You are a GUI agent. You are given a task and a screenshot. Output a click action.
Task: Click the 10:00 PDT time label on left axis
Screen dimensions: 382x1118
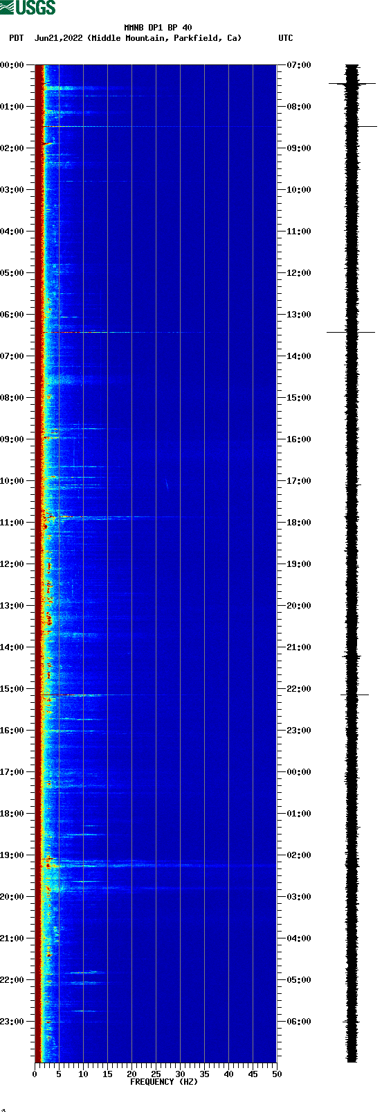pos(12,481)
